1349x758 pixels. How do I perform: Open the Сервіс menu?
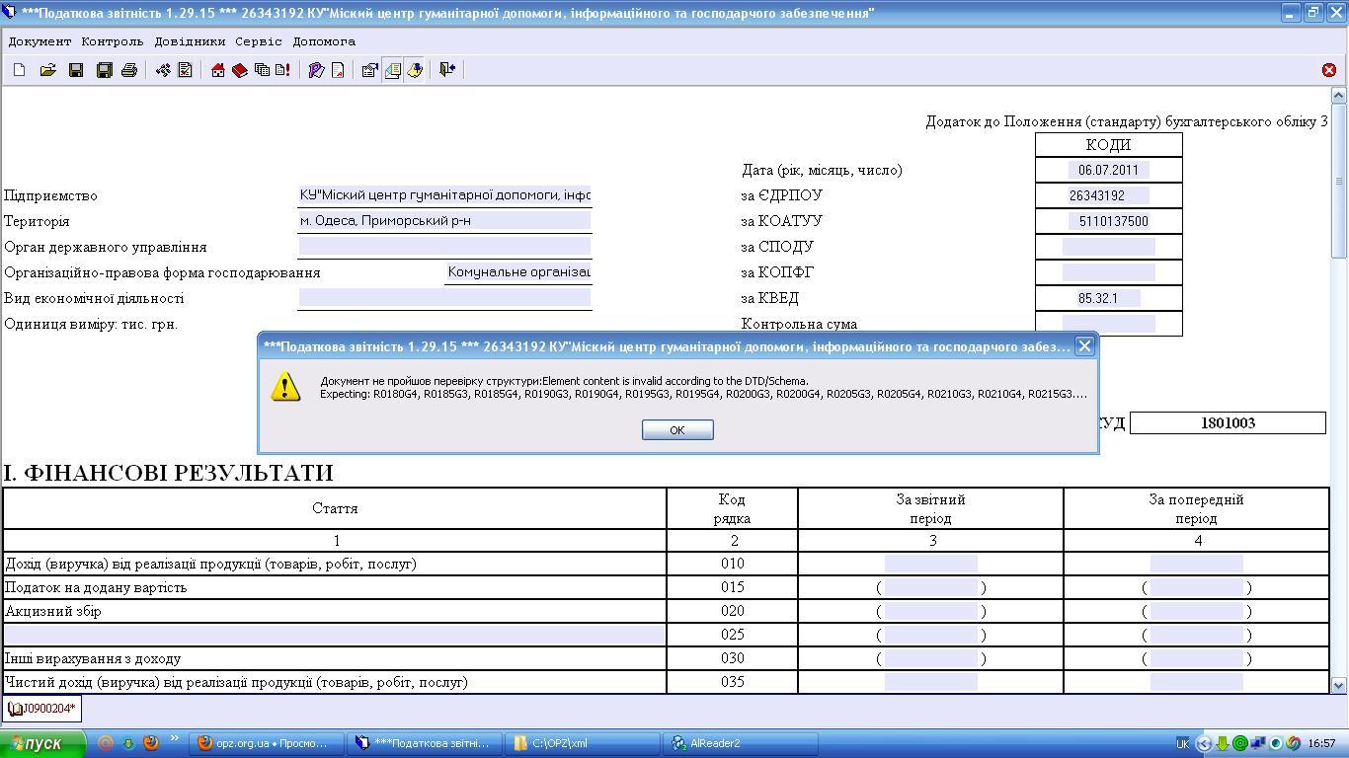point(259,41)
